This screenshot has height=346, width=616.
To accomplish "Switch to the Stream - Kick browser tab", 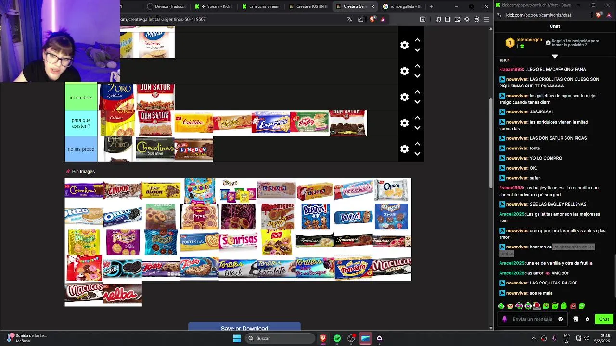I will [214, 6].
